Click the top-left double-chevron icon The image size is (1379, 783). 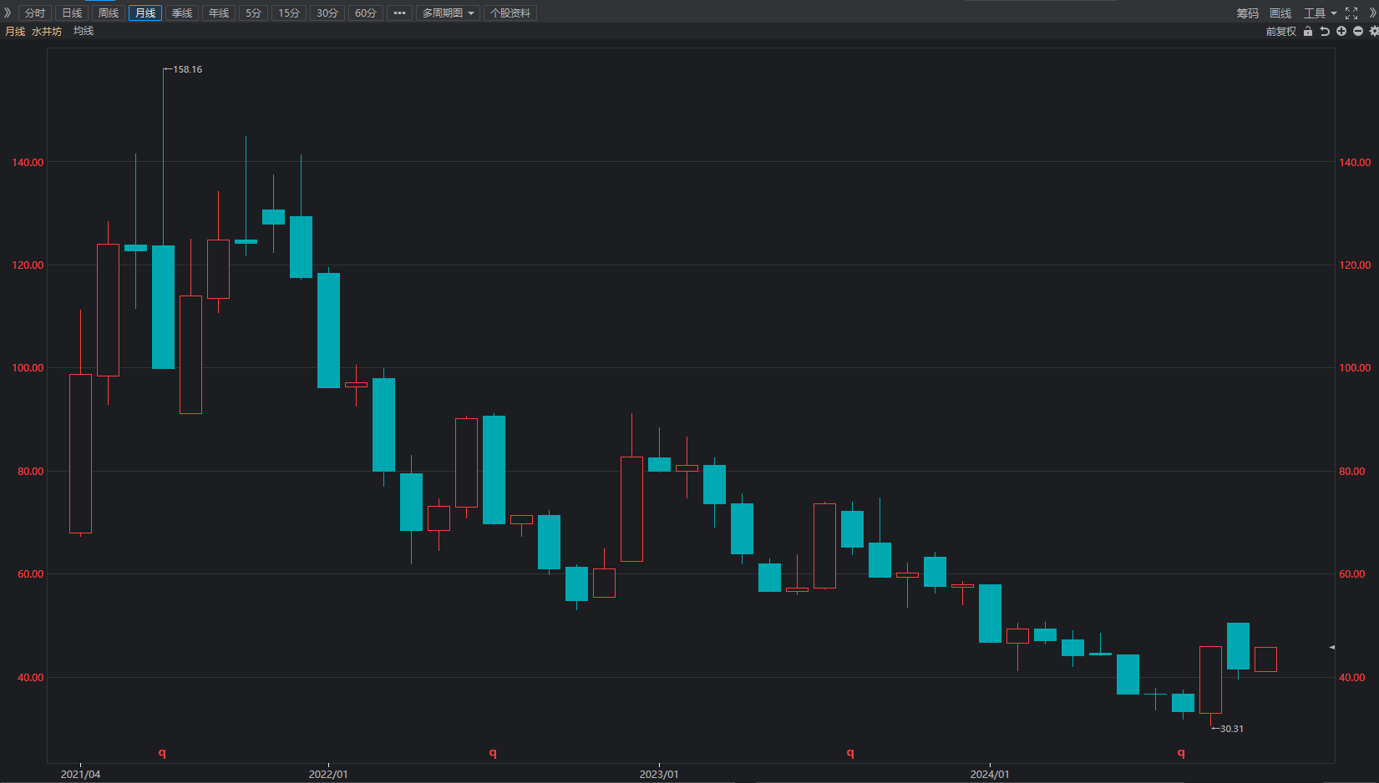click(x=8, y=13)
